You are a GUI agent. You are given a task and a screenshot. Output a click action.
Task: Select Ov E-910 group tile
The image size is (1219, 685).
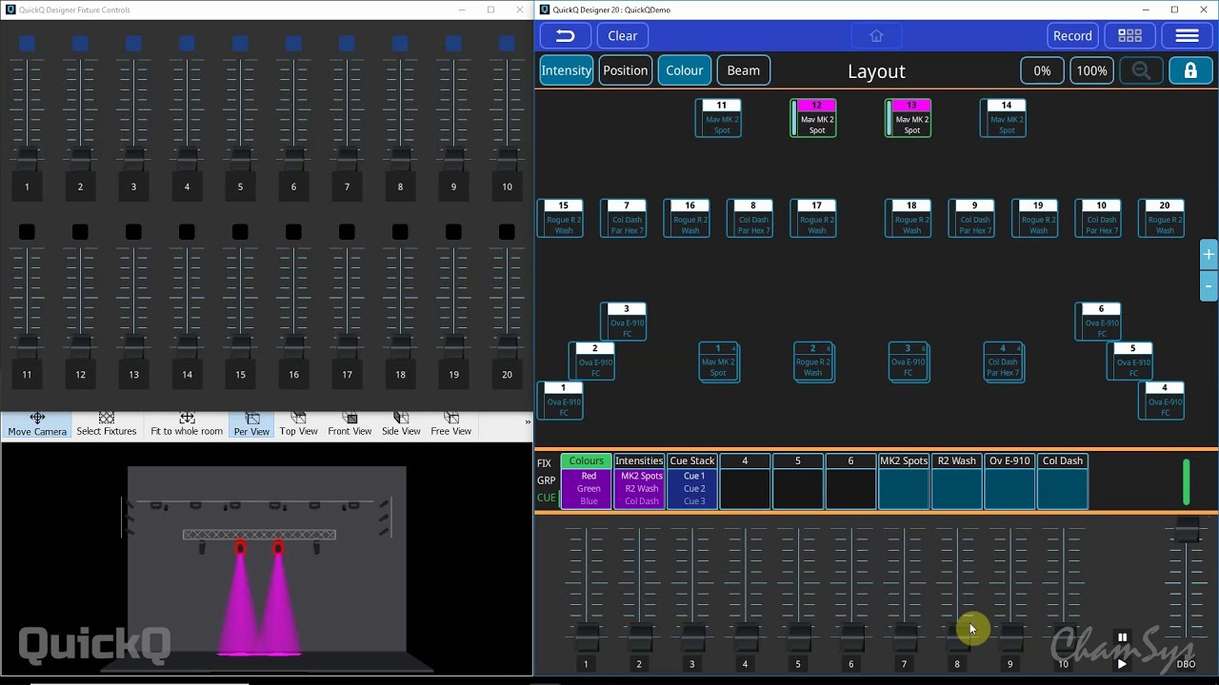coord(1009,481)
